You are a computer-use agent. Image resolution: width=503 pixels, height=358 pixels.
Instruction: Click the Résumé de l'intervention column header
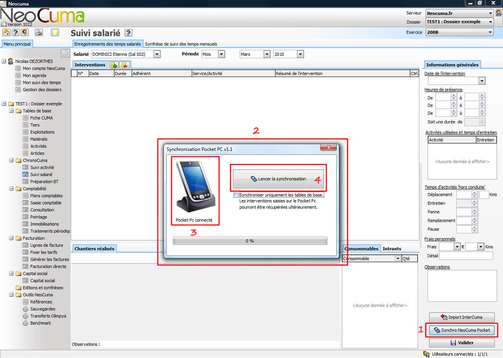[x=342, y=73]
